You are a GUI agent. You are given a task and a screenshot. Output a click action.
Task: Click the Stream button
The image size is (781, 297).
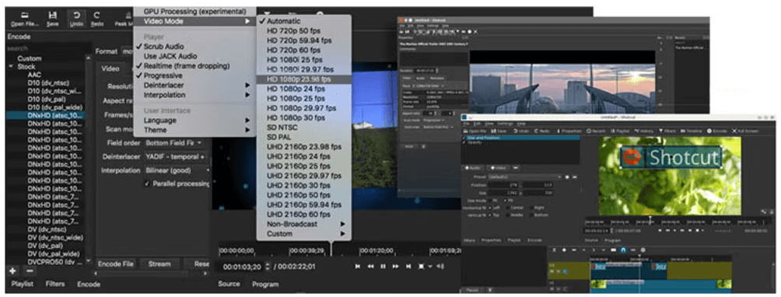pyautogui.click(x=159, y=264)
